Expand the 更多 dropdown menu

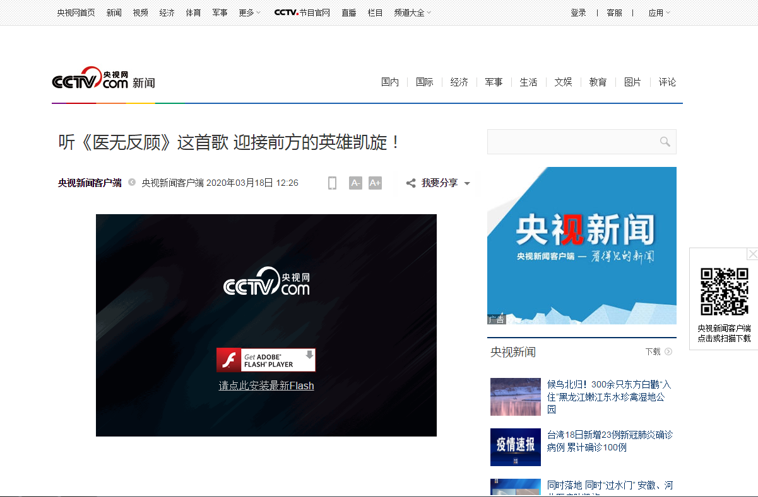click(x=249, y=12)
